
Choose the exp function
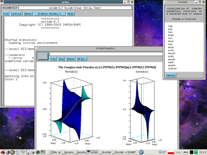[x=170, y=29]
